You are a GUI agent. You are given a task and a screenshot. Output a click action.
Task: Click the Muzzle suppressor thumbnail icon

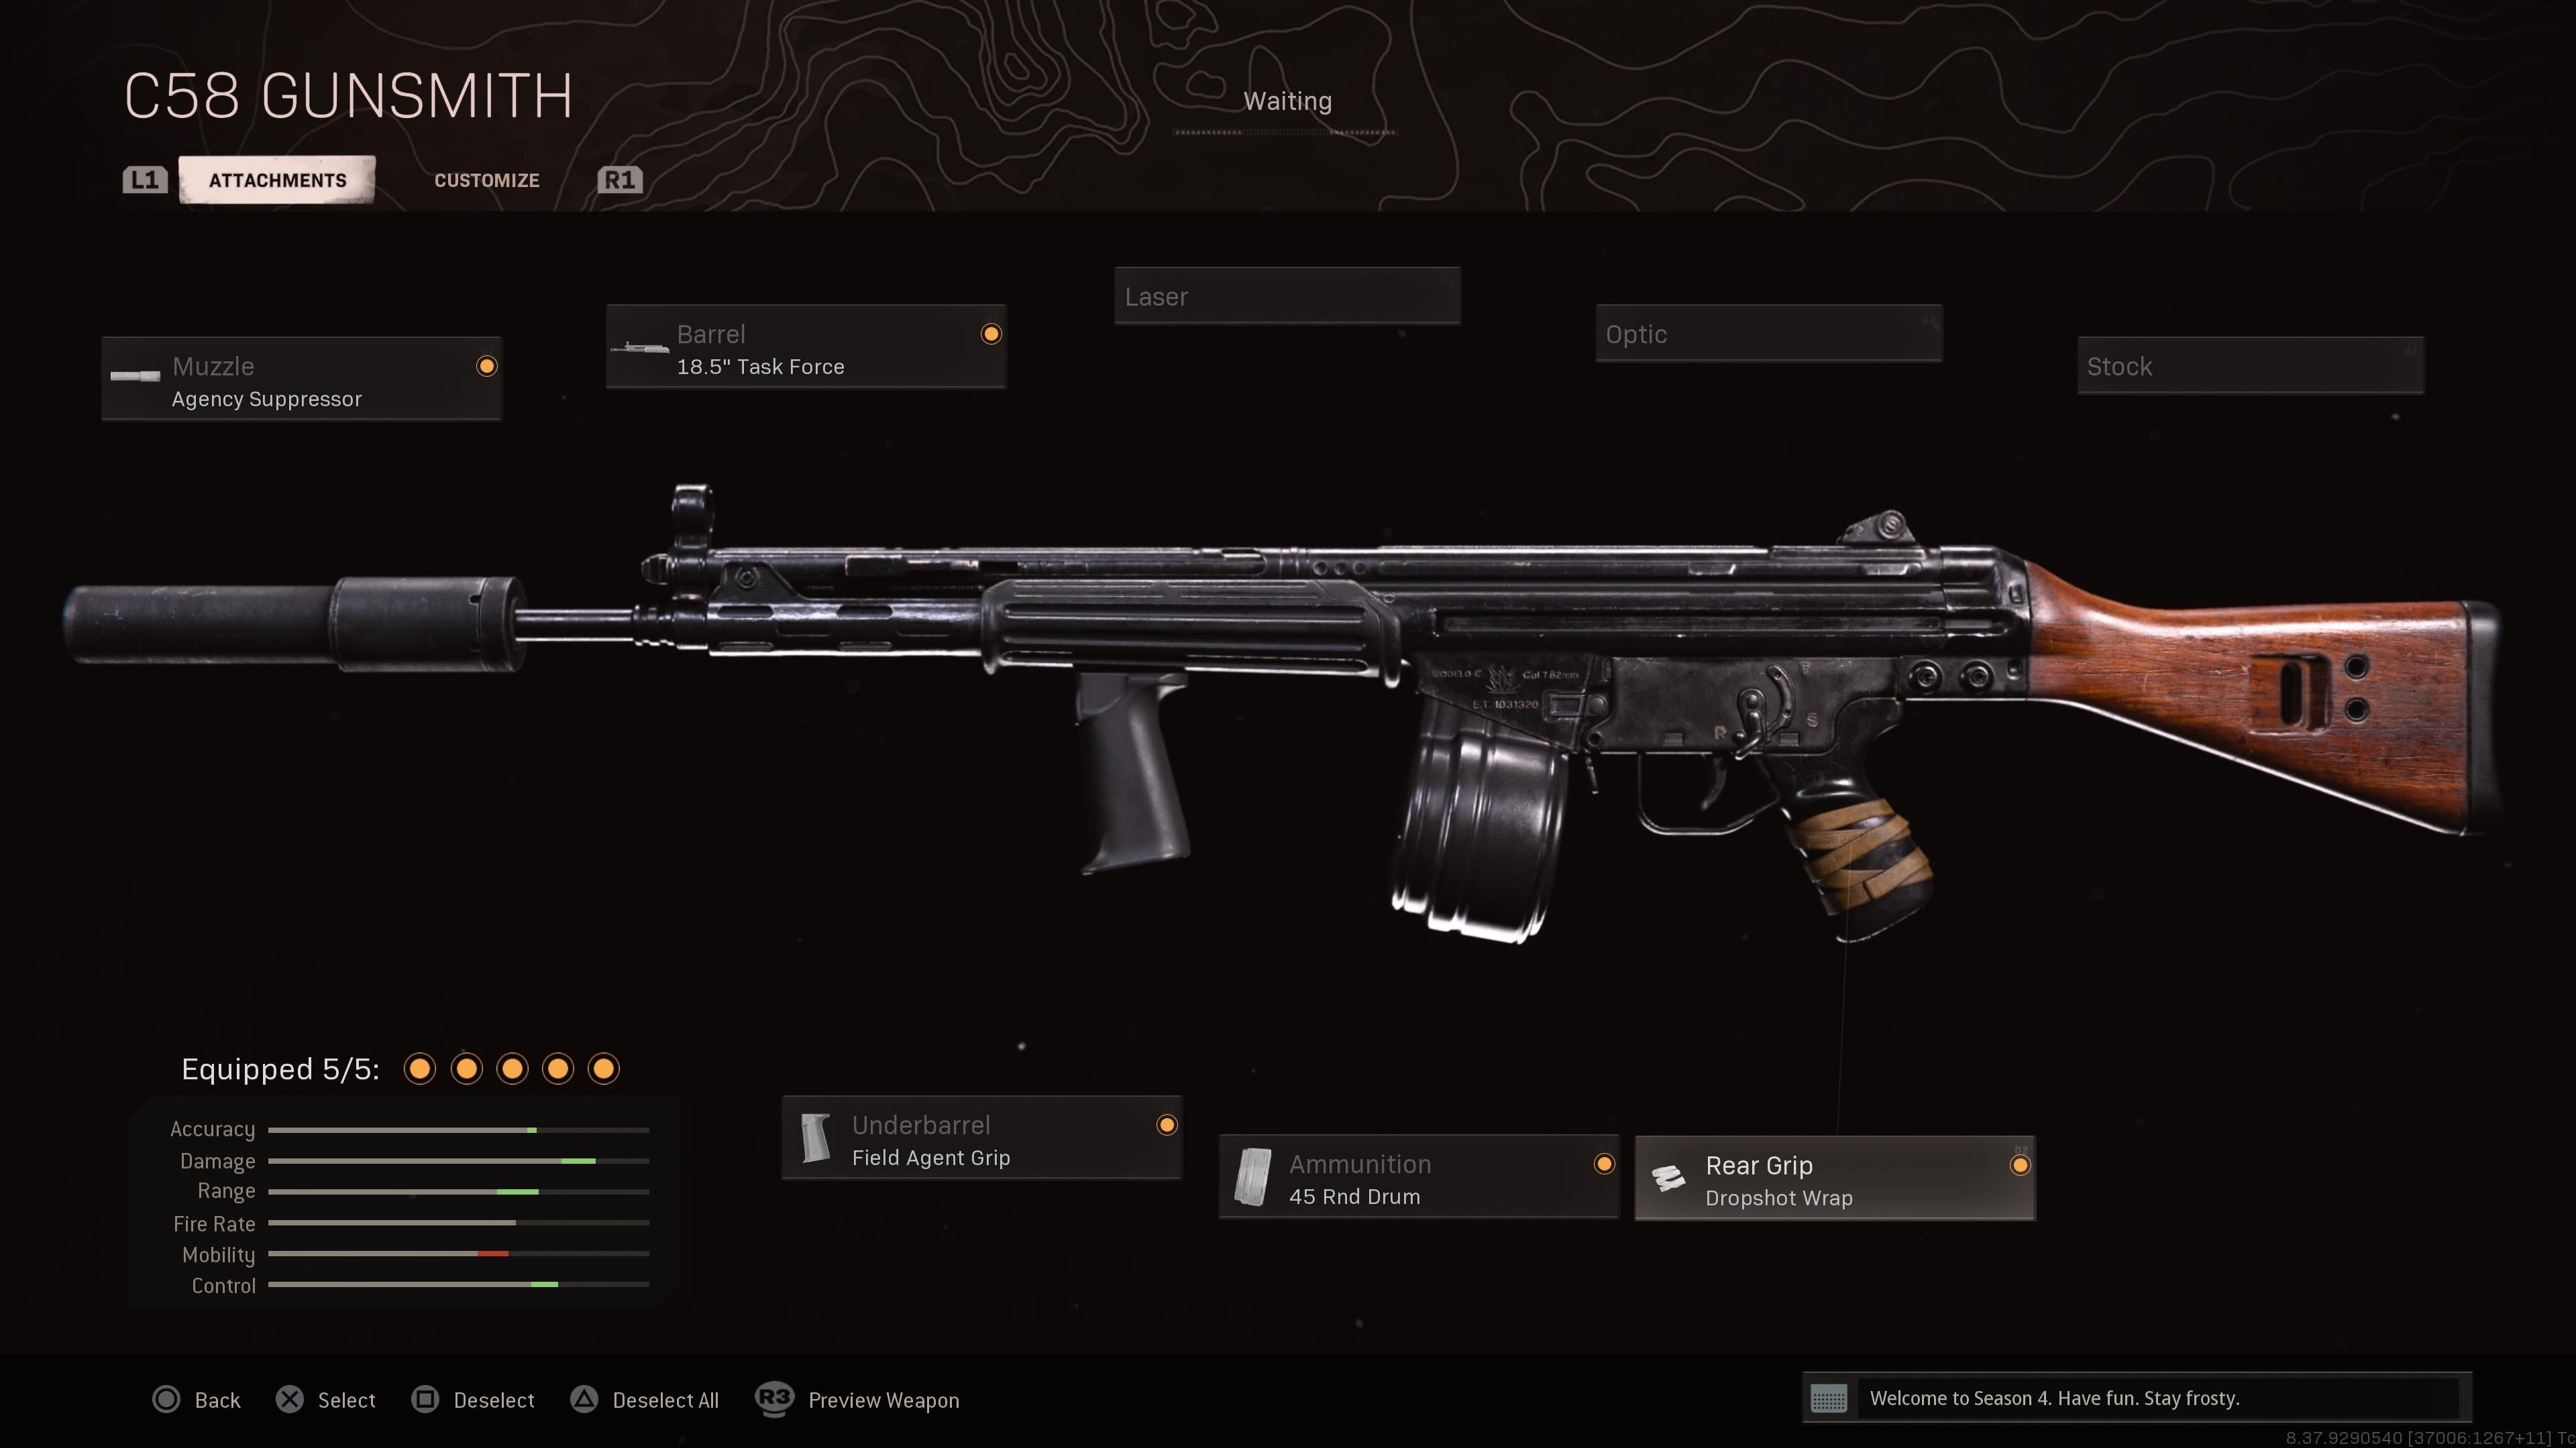click(135, 377)
